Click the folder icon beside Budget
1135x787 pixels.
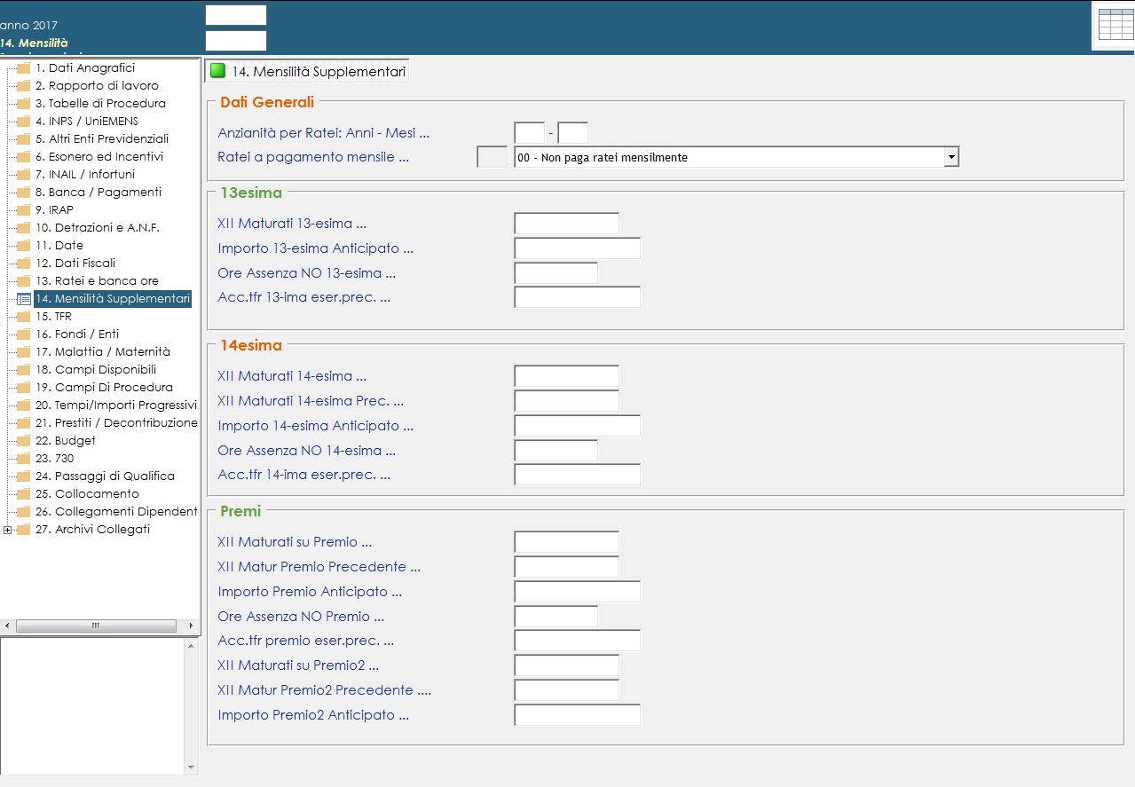tap(24, 441)
